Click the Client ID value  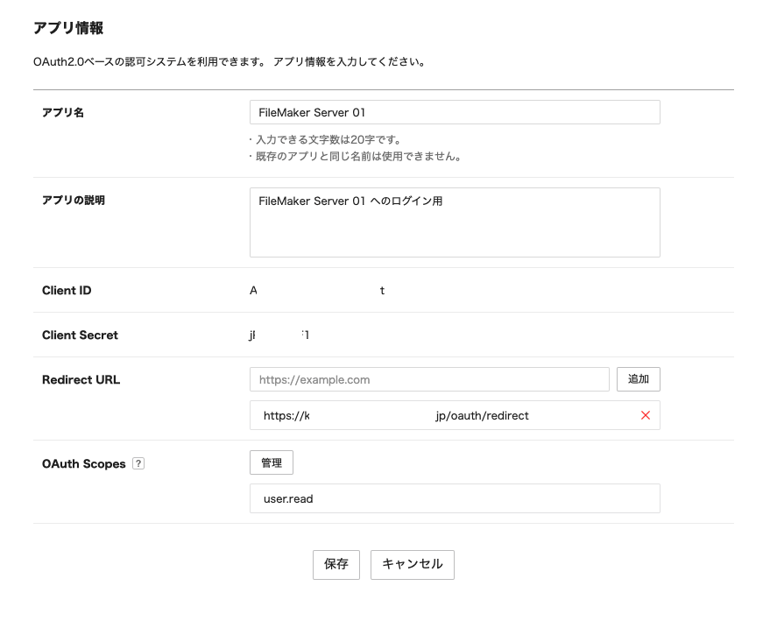317,291
